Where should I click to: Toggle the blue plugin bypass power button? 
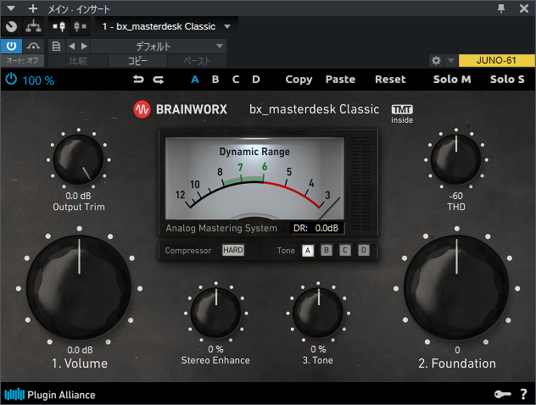[11, 46]
